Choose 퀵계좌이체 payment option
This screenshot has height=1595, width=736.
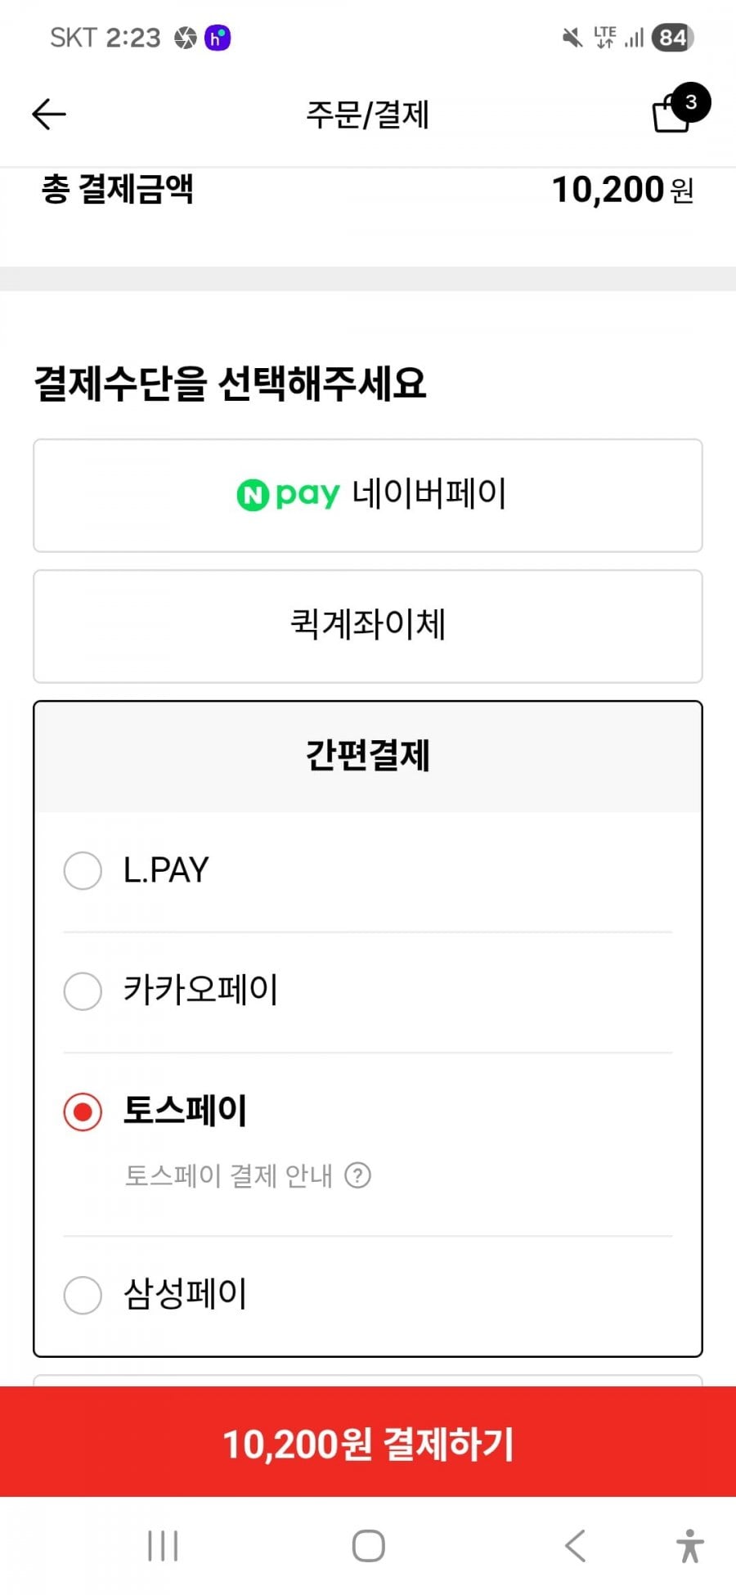point(368,627)
